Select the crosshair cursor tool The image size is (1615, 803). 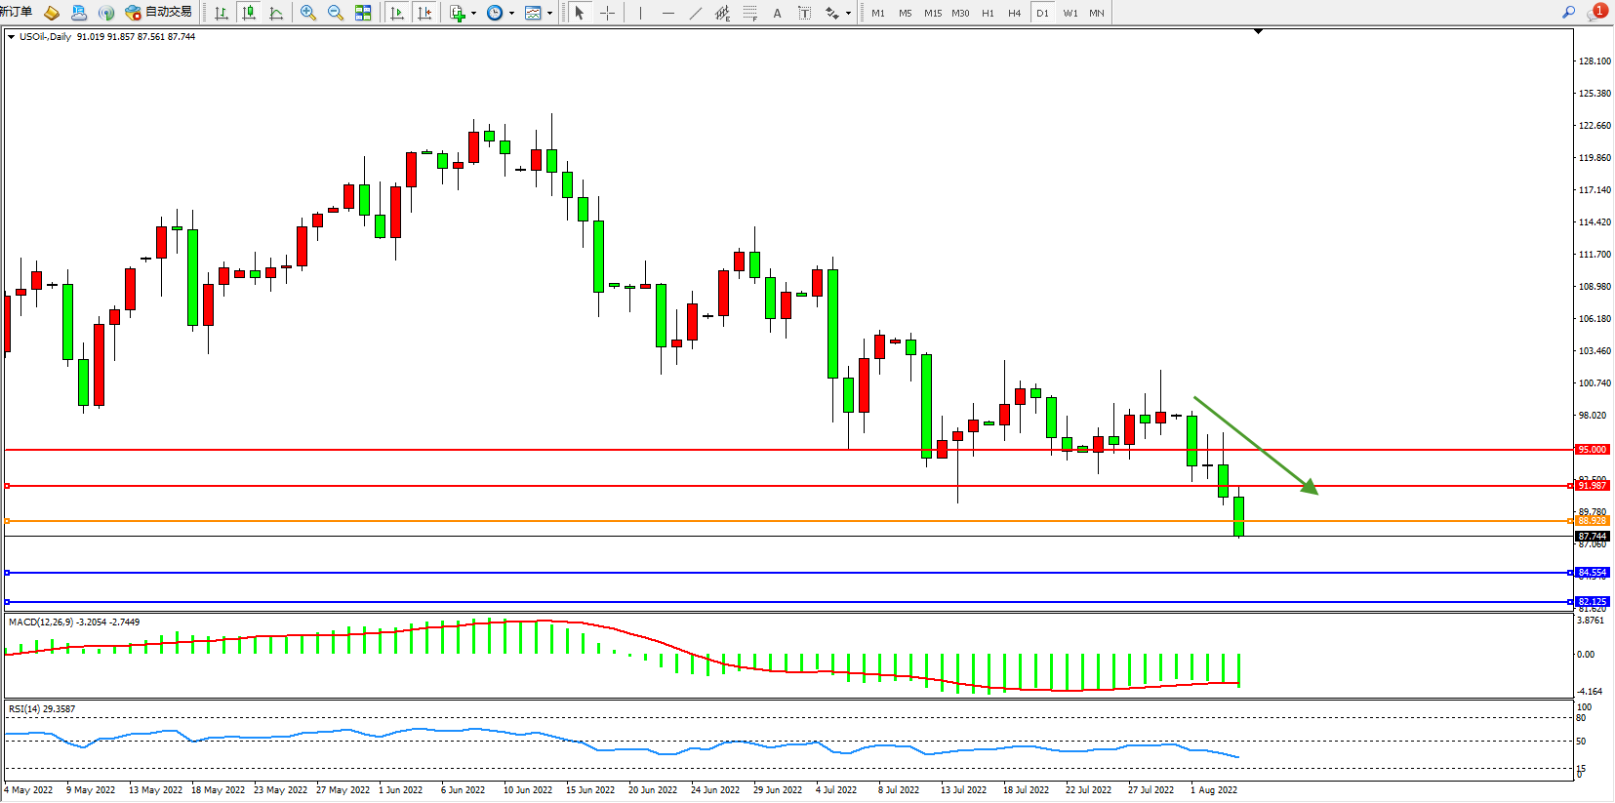point(607,13)
